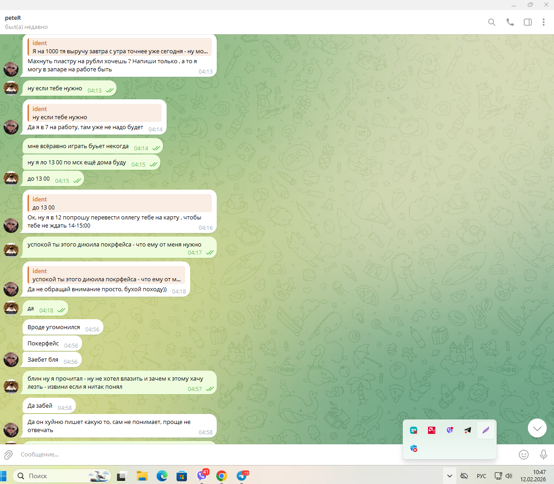
Task: Switch the РУС input language indicator
Action: click(481, 476)
